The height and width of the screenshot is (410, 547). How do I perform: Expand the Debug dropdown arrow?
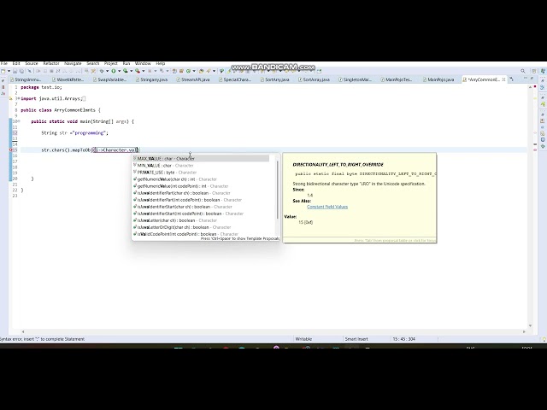click(107, 71)
